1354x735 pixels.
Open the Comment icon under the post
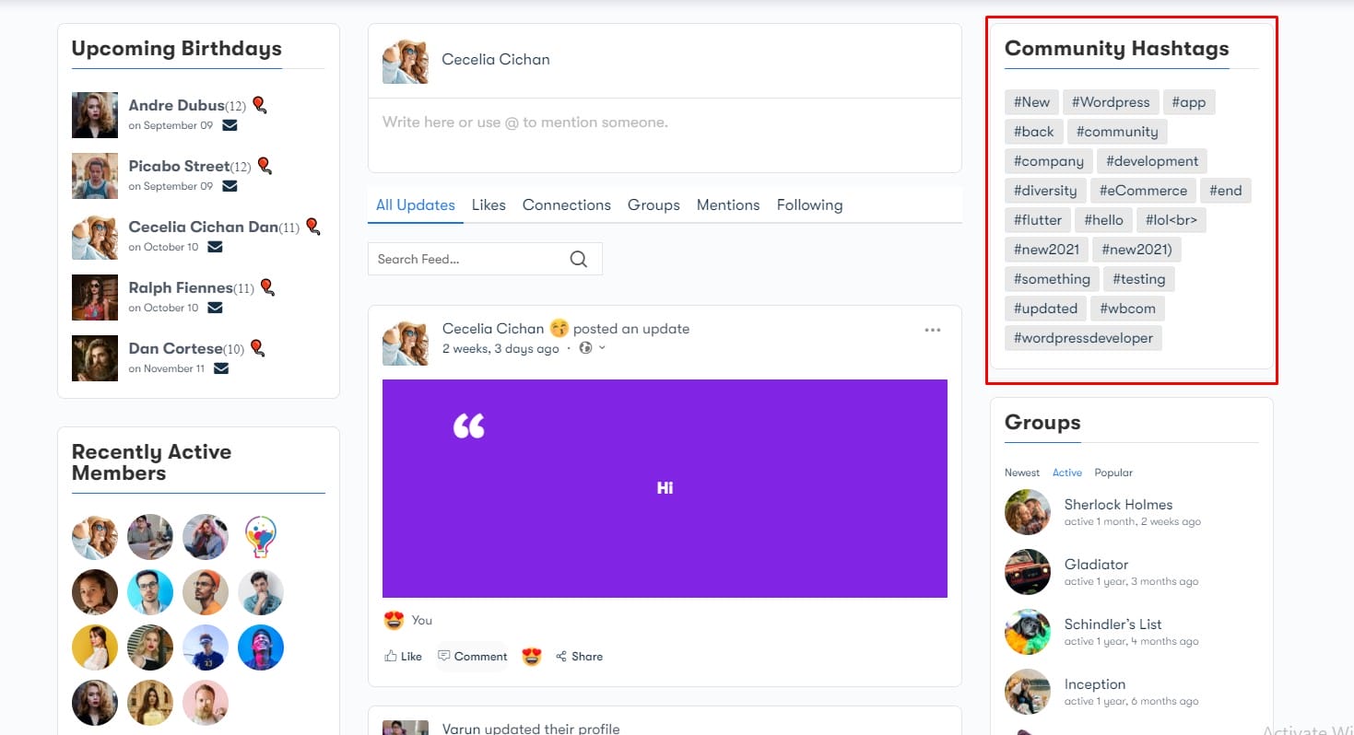[x=444, y=657]
